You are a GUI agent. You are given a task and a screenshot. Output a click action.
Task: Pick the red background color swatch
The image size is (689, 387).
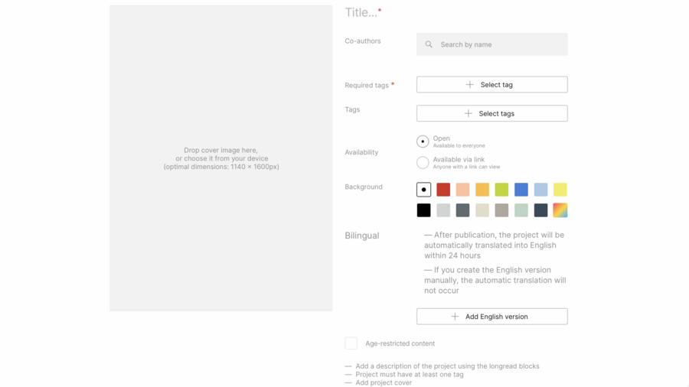pyautogui.click(x=443, y=190)
